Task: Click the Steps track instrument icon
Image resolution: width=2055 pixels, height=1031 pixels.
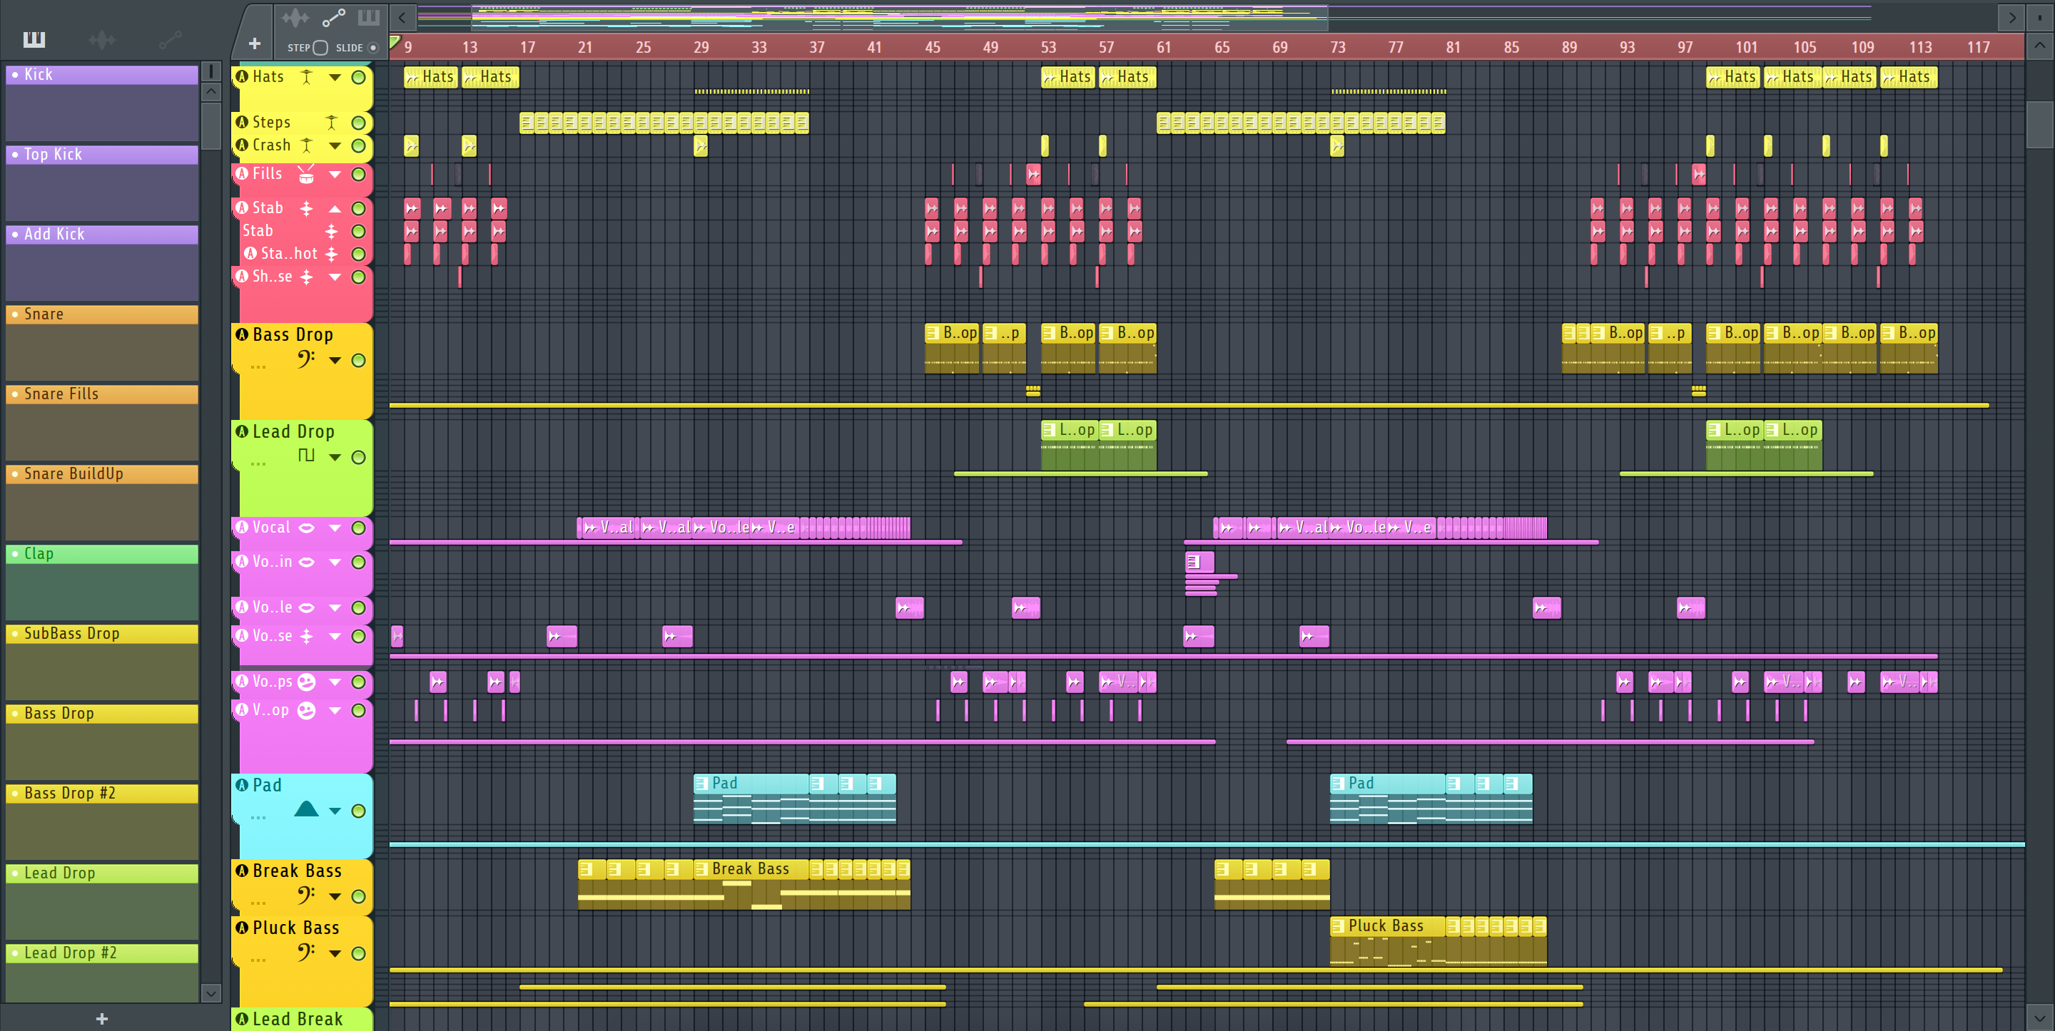Action: click(331, 122)
